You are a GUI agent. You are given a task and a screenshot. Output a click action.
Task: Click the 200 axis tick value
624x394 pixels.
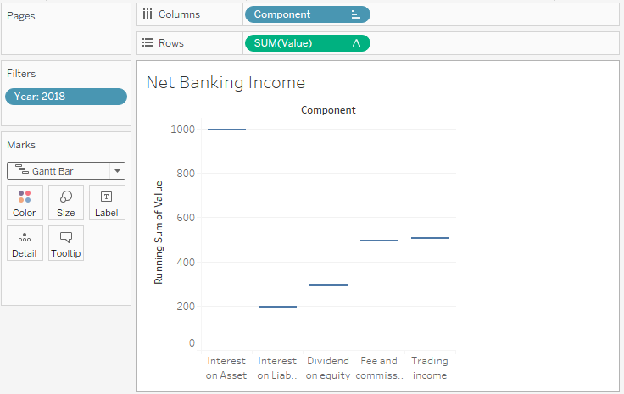point(186,307)
